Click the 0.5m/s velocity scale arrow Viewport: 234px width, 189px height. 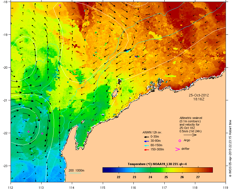(x=190, y=135)
